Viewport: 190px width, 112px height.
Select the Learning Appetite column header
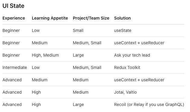(x=50, y=18)
